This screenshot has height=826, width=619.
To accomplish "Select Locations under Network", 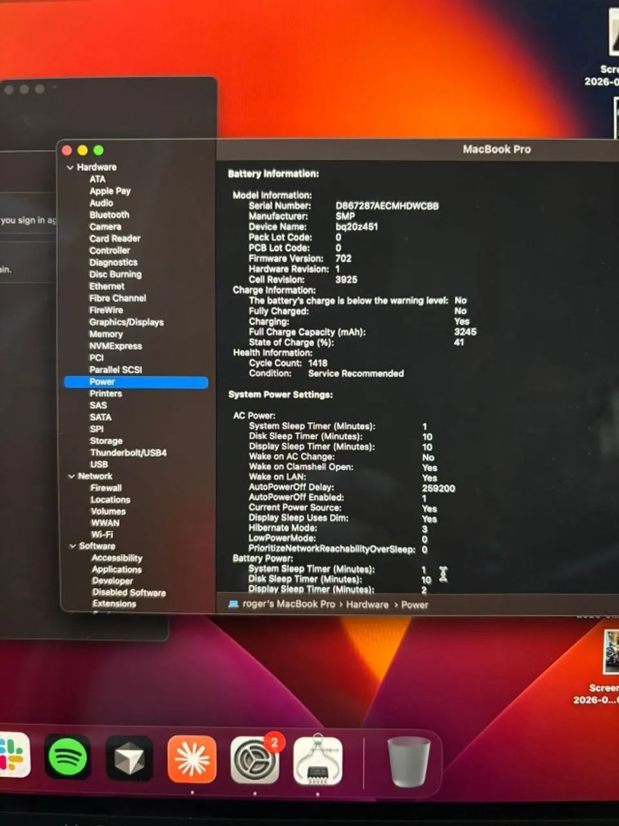I will click(110, 499).
